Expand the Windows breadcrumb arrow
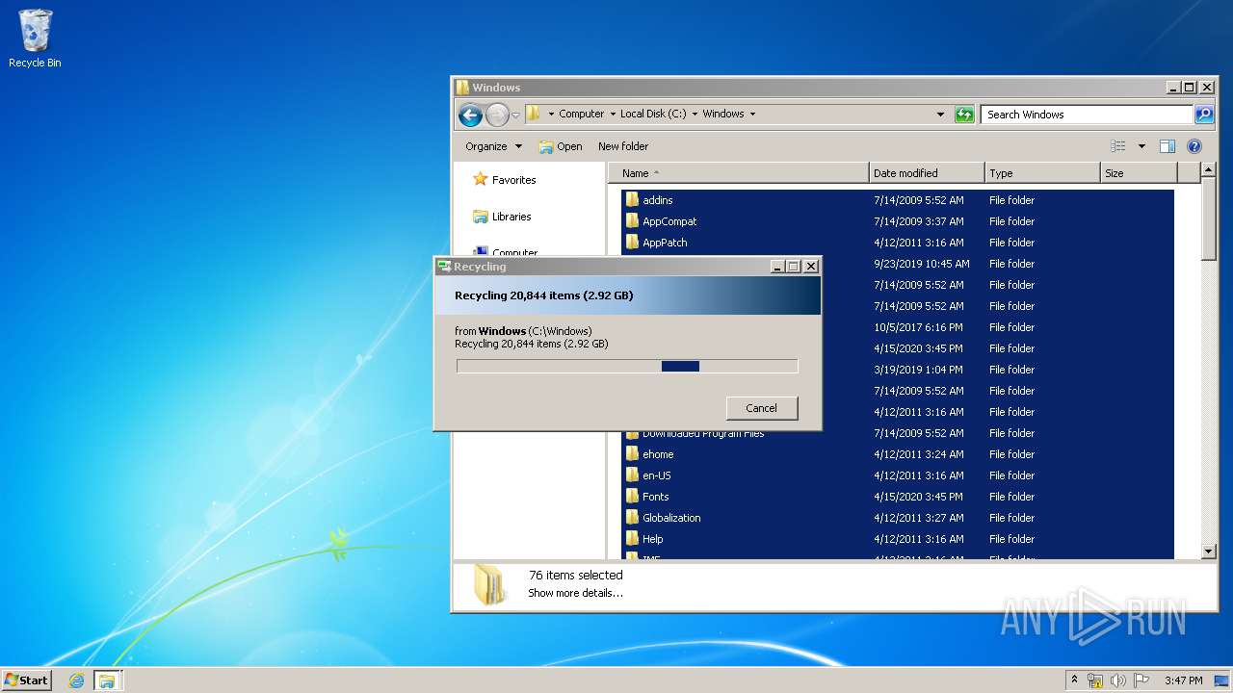The height and width of the screenshot is (693, 1233). (752, 114)
